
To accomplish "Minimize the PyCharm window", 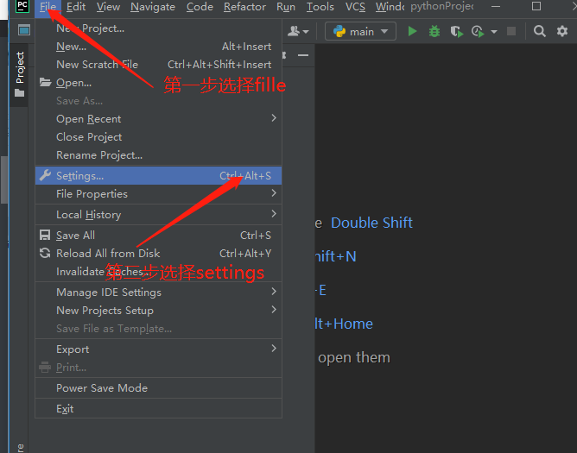I will click(495, 6).
